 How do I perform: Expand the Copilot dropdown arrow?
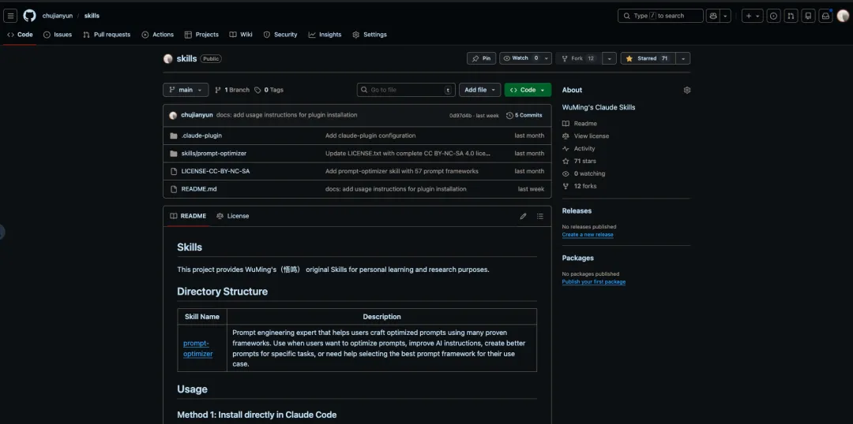pyautogui.click(x=725, y=16)
